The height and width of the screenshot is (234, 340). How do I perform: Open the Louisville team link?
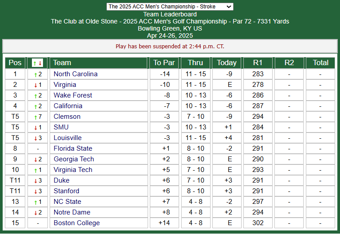(68, 138)
